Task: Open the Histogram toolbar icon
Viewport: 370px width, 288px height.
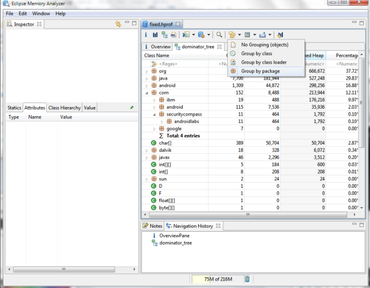Action: pos(155,35)
